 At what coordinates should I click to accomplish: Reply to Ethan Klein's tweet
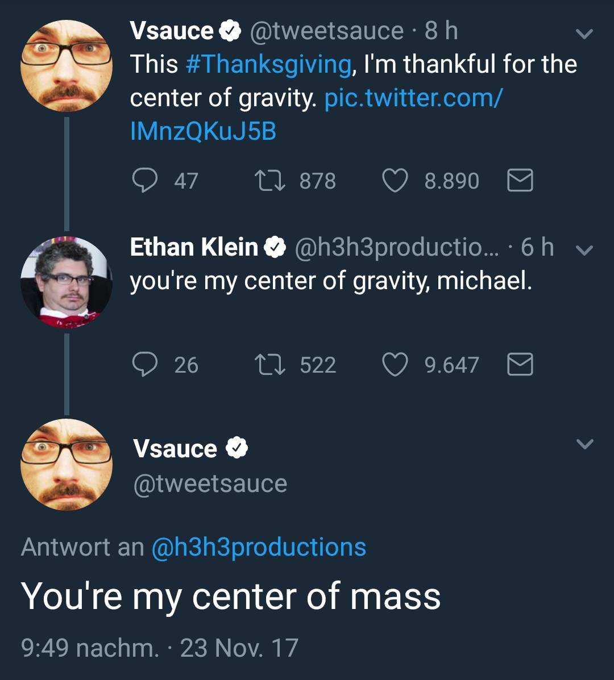pyautogui.click(x=144, y=364)
